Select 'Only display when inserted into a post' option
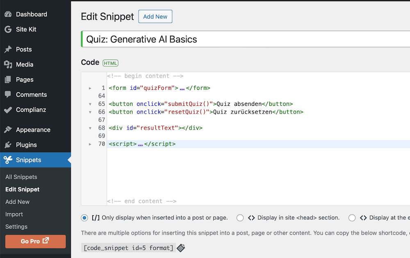410x258 pixels. pos(84,218)
